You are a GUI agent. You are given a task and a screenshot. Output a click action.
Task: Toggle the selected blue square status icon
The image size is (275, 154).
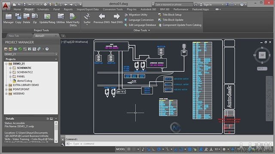tap(189, 149)
